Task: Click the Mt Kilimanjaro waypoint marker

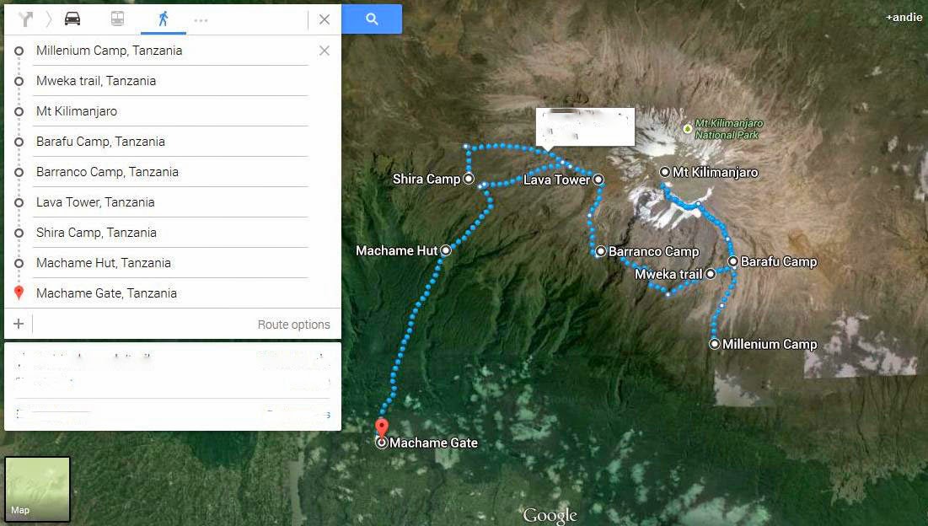Action: coord(664,172)
